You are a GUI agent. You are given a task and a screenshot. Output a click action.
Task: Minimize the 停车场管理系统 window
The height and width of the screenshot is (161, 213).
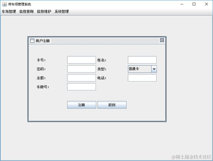182,4
